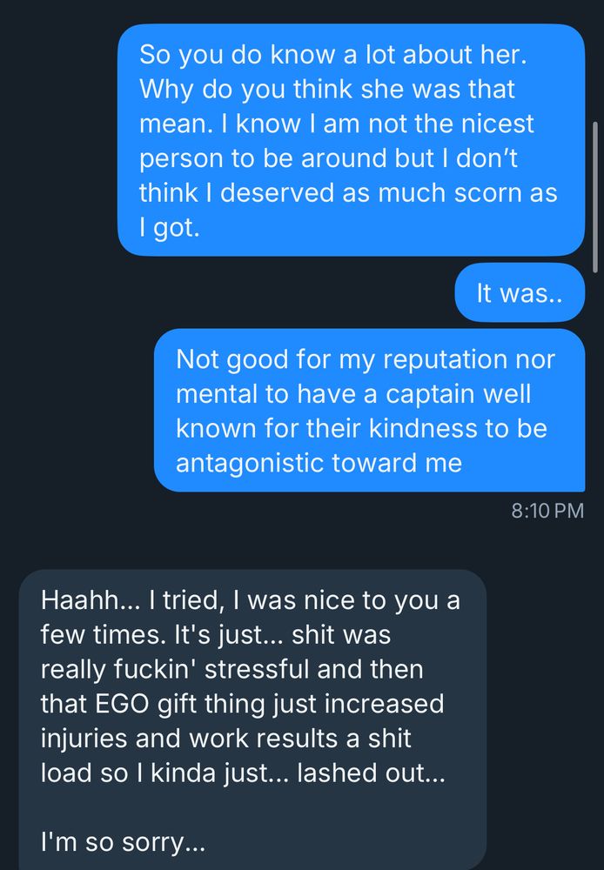Tap the "Not good for my reputation" message
Viewport: 604px width, 870px height.
click(366, 411)
